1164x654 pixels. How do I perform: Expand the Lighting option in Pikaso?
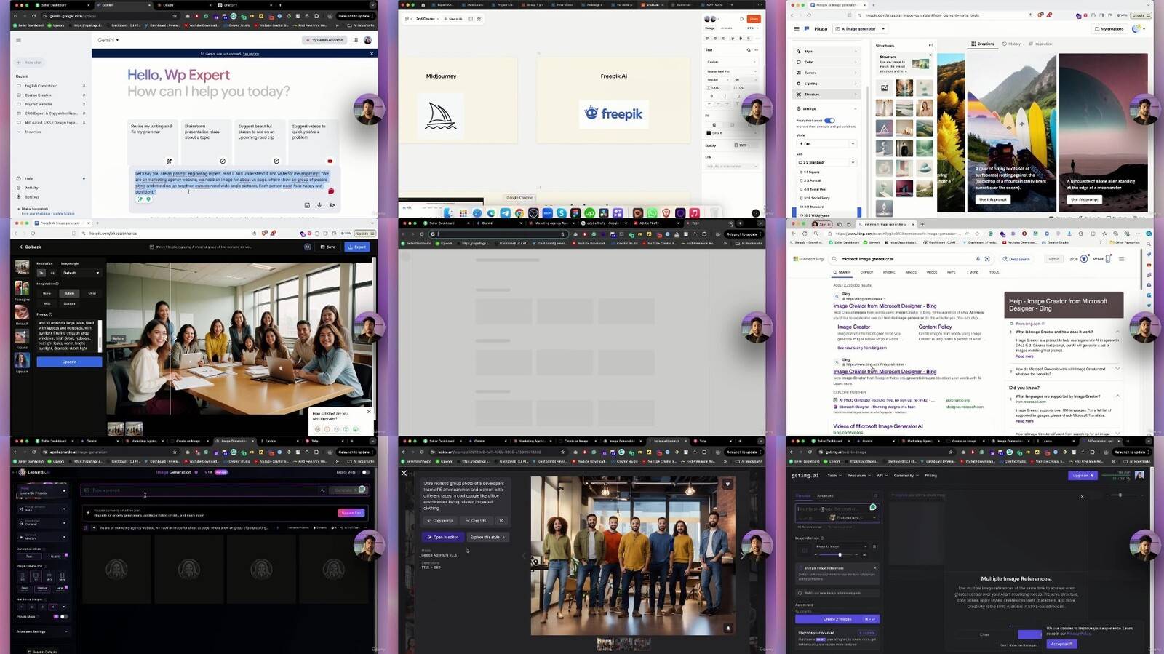tap(826, 84)
